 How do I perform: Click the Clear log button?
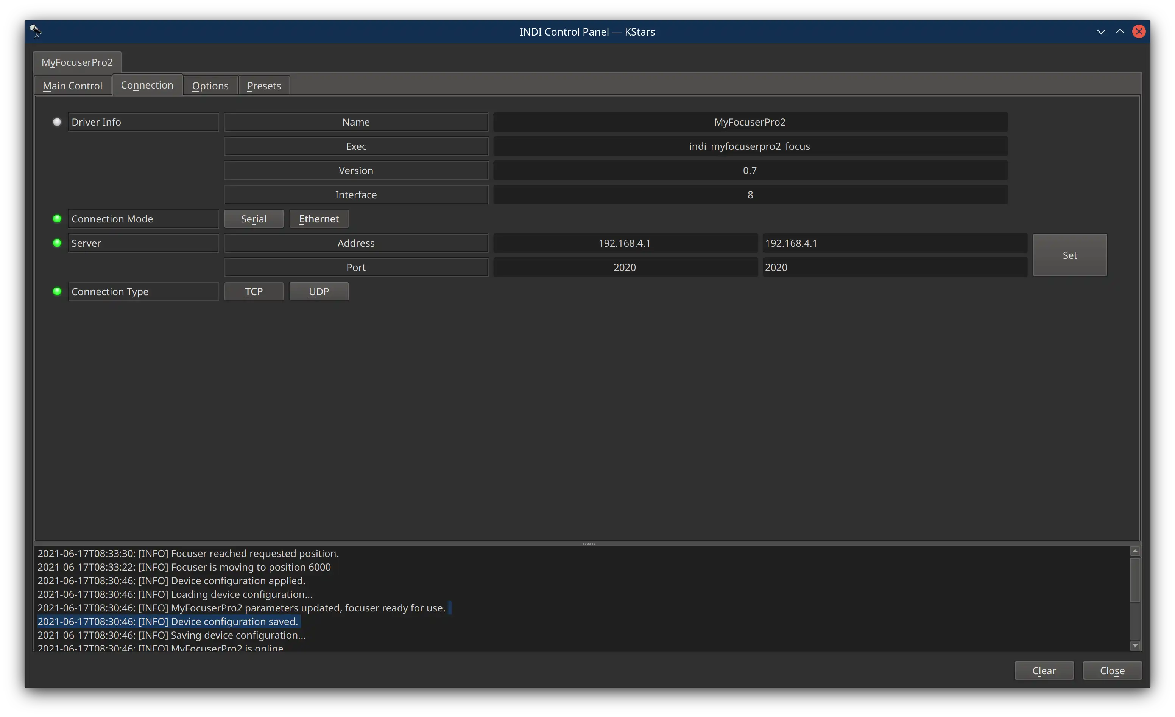(1044, 669)
